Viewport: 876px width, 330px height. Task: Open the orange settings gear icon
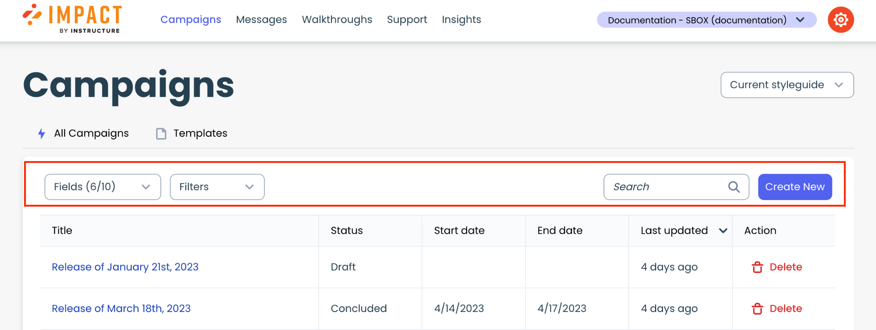840,20
